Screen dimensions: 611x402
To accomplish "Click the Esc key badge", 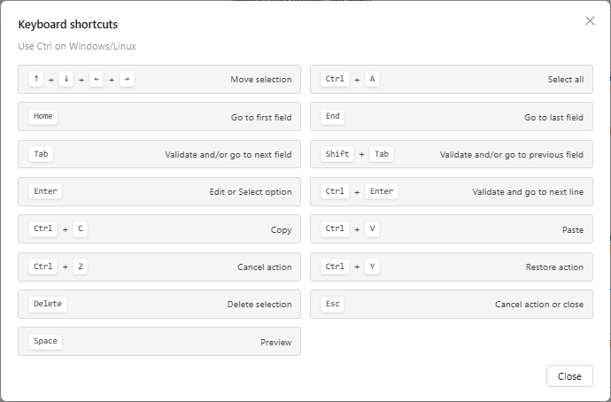I will [x=333, y=304].
